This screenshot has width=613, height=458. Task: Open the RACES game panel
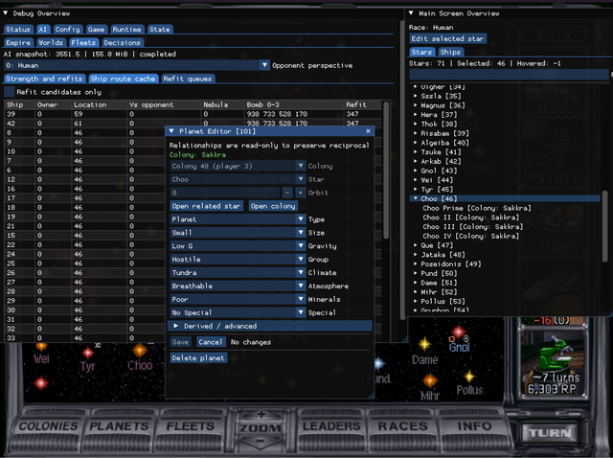coord(402,426)
